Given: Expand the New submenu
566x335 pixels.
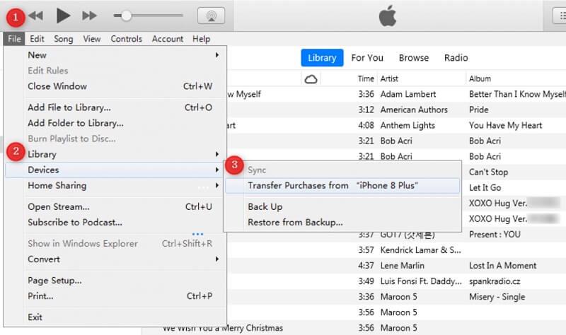Looking at the screenshot, I should (x=115, y=55).
